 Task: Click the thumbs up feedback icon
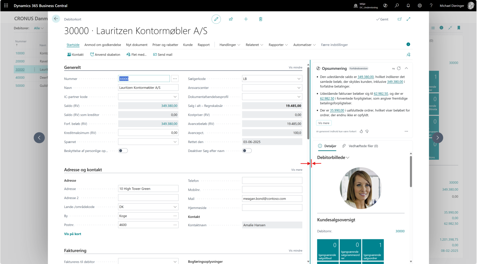tap(361, 132)
